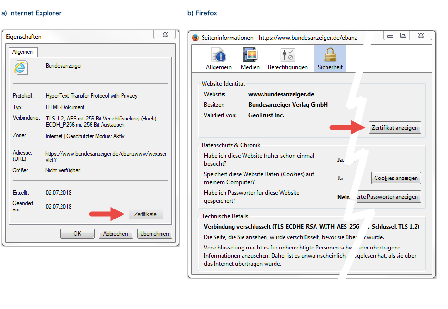Viewport: 448px width, 309px height.
Task: Click 'GeoTrust Inc.' validator text
Action: [x=266, y=115]
